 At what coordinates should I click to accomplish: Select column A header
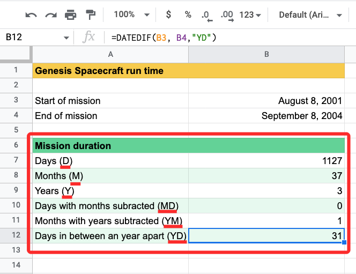click(110, 54)
